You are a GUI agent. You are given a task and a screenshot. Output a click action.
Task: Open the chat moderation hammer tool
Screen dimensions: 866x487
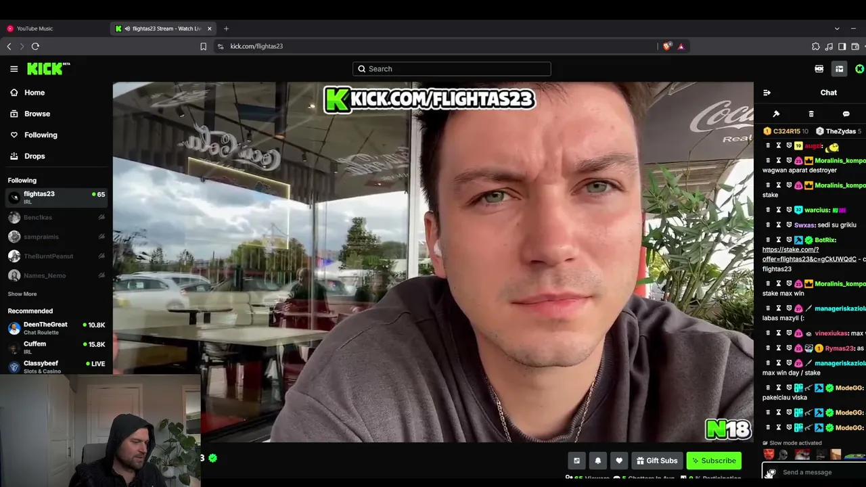pos(776,114)
